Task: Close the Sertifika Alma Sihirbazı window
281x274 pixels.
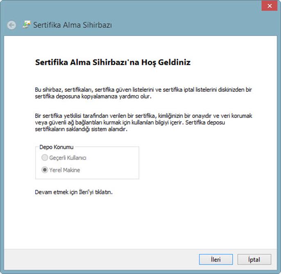Action: pos(270,6)
